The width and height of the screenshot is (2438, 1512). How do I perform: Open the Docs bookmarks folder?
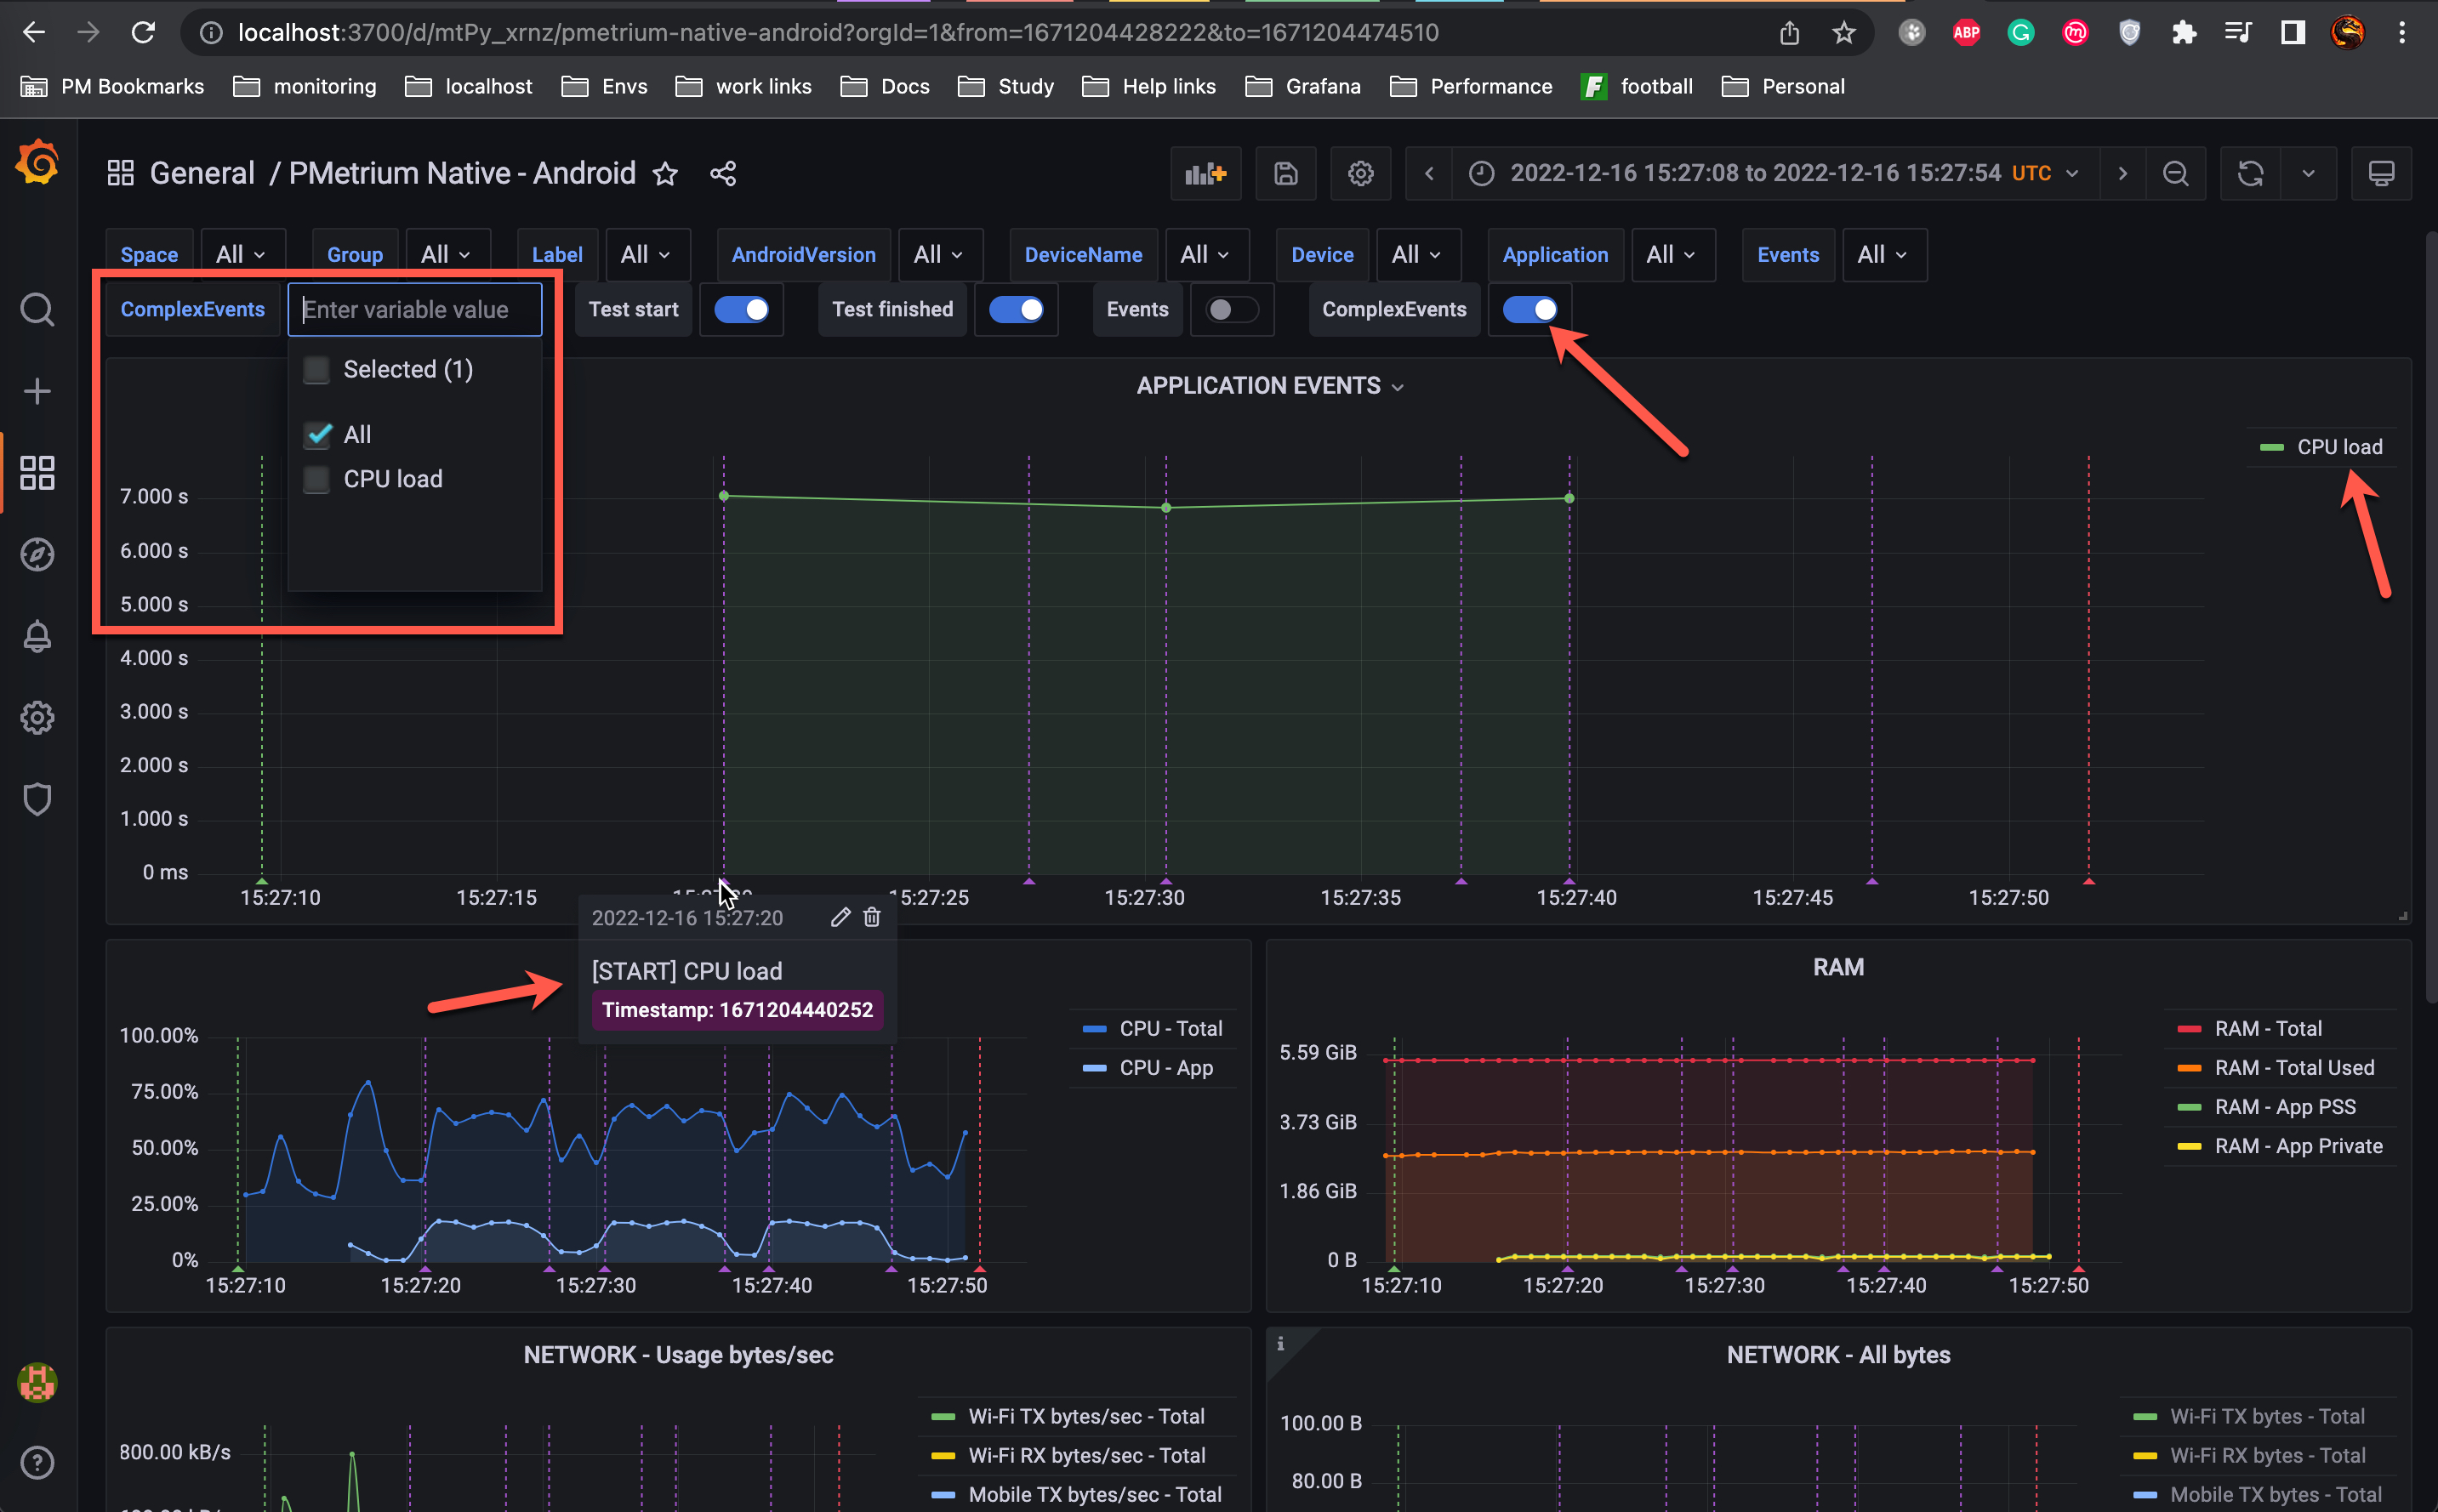(x=885, y=87)
